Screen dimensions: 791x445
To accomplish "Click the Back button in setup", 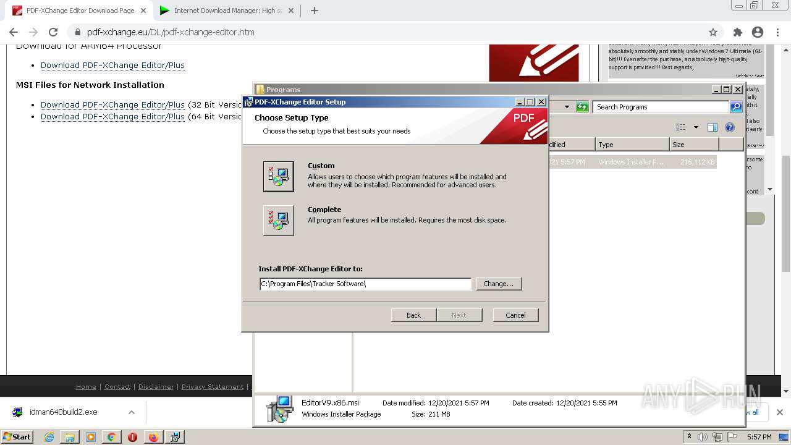I will [413, 315].
